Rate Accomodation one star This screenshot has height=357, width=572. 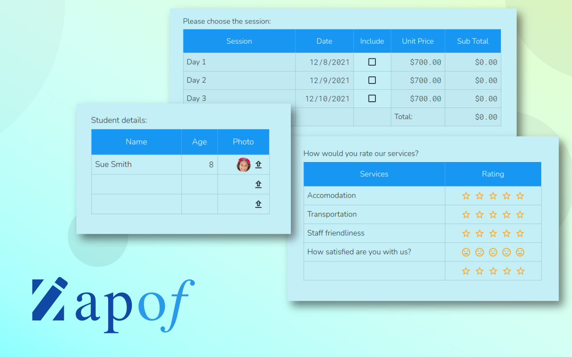tap(466, 196)
